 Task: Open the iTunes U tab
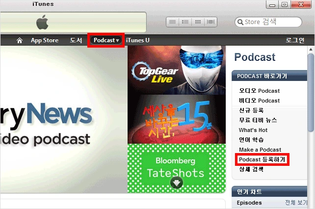pos(137,40)
